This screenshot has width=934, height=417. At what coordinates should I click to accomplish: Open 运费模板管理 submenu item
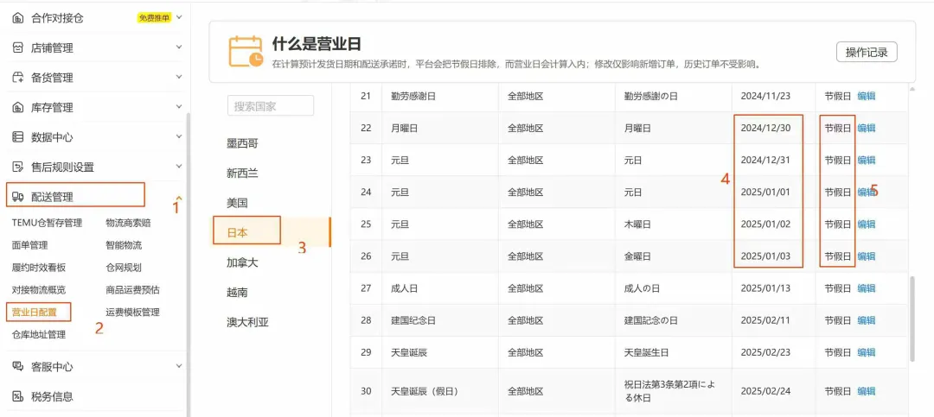[x=133, y=312]
